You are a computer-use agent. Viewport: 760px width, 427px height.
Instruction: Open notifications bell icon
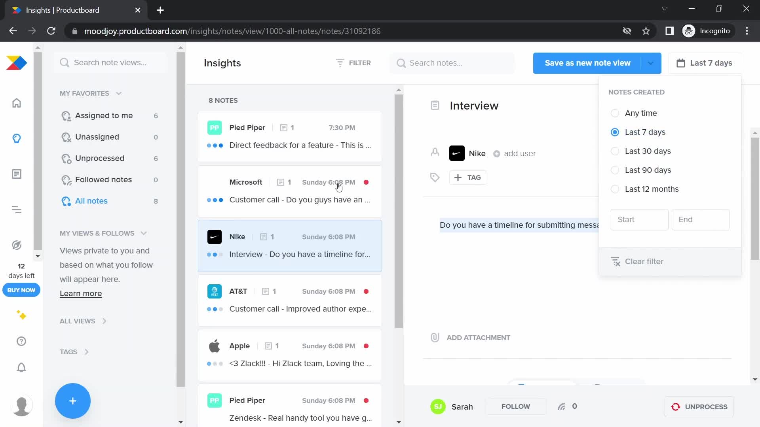pos(21,367)
